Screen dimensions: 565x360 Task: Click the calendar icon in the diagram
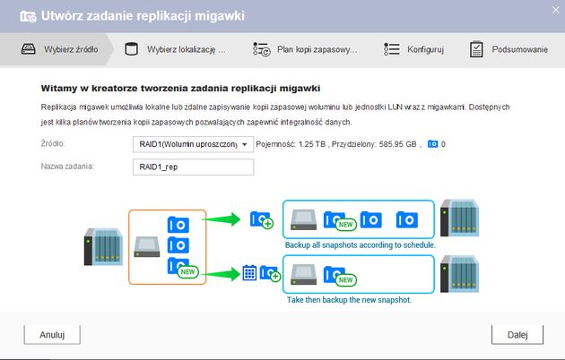(x=249, y=272)
